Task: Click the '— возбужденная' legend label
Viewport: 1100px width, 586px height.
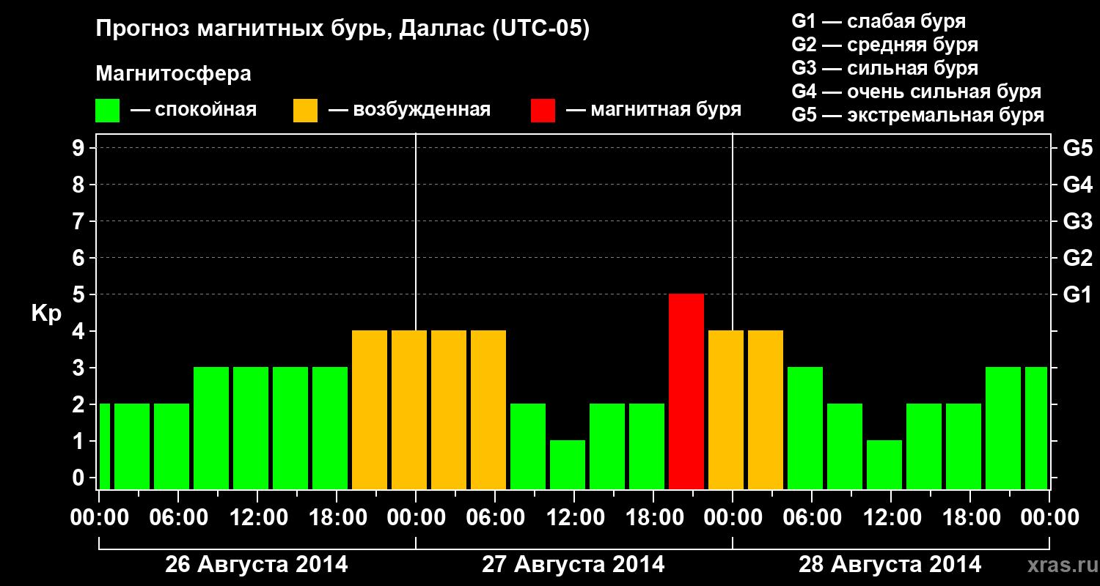Action: [x=409, y=110]
